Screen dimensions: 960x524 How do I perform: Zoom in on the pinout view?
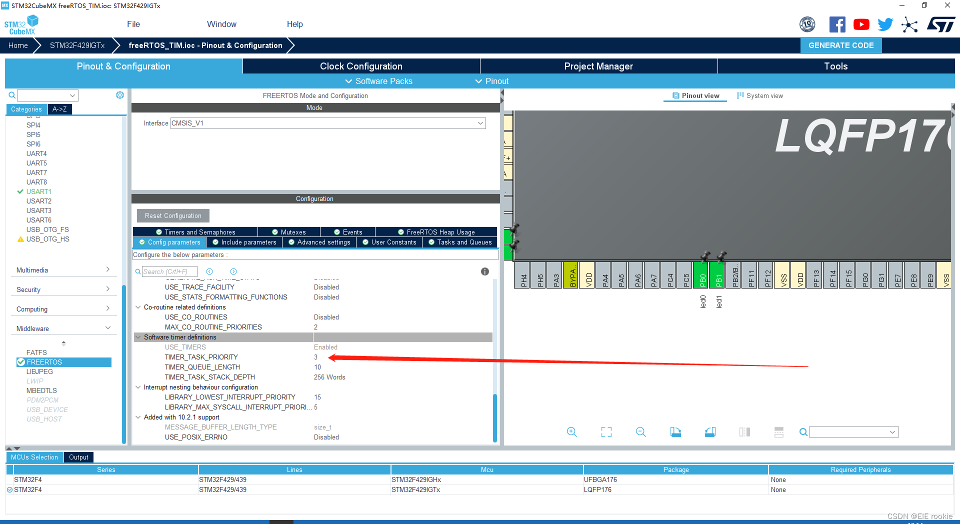[x=572, y=432]
